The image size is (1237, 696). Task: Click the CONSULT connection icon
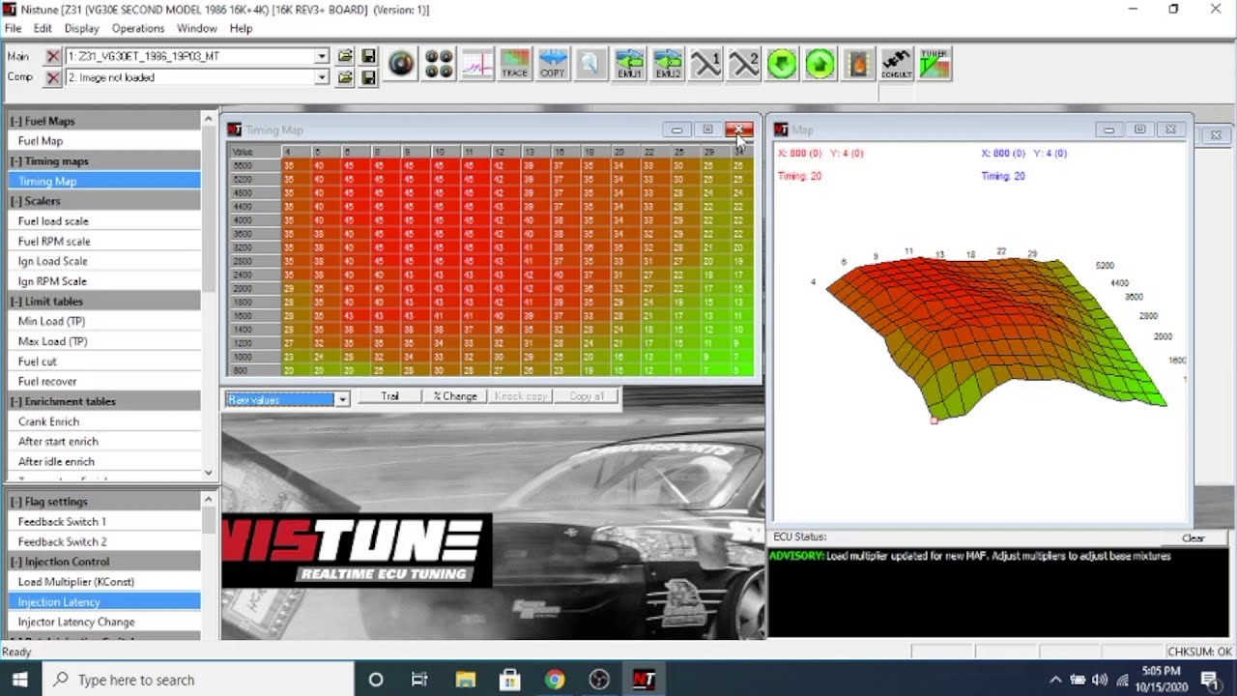[x=897, y=65]
